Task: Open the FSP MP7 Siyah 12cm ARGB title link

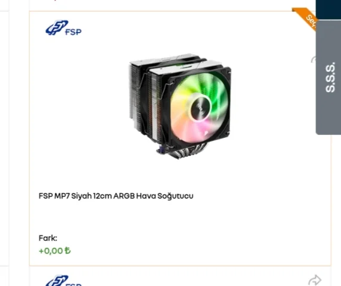Action: click(116, 196)
